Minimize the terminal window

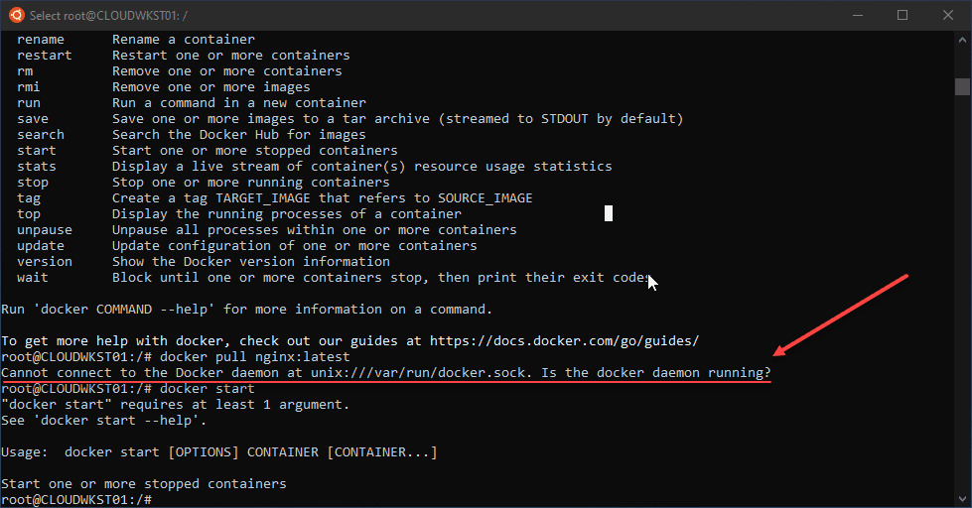click(x=856, y=15)
